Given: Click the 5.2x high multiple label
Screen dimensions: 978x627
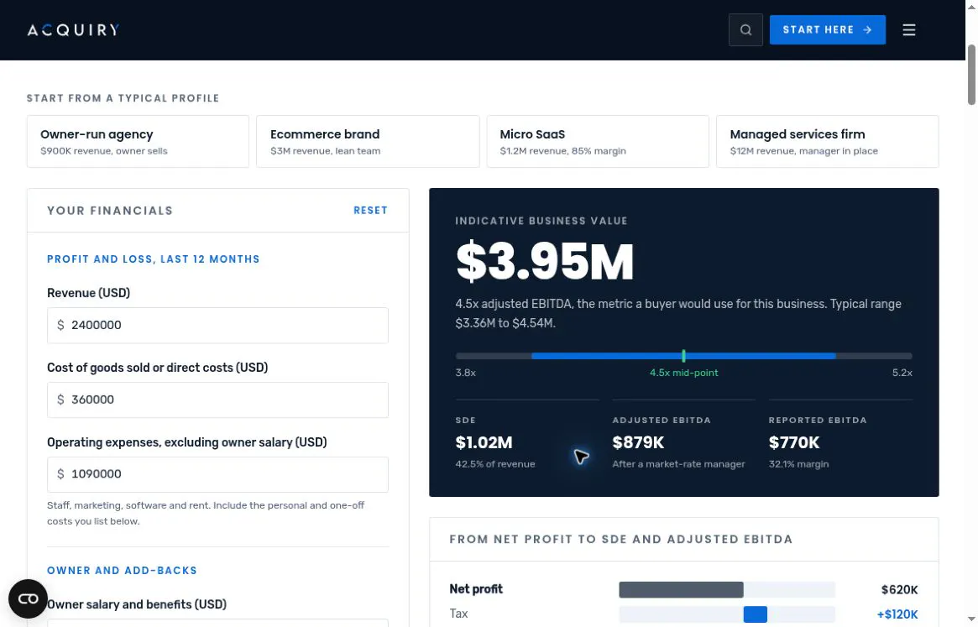Looking at the screenshot, I should pos(902,373).
